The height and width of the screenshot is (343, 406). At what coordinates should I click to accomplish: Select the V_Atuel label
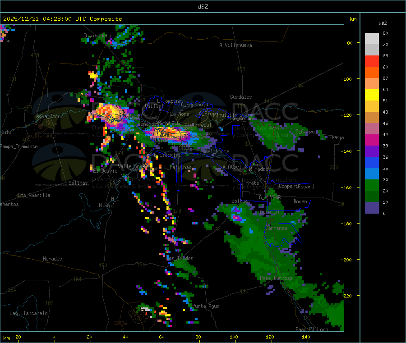point(232,167)
